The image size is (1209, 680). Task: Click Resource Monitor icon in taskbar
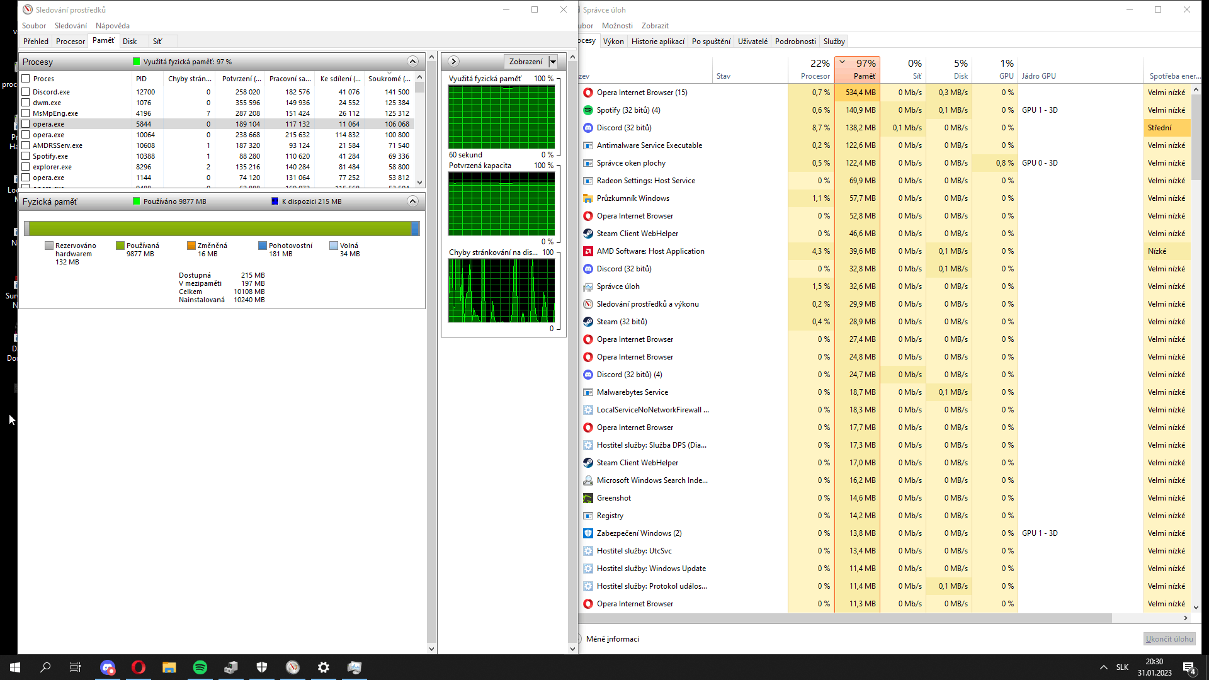click(293, 667)
